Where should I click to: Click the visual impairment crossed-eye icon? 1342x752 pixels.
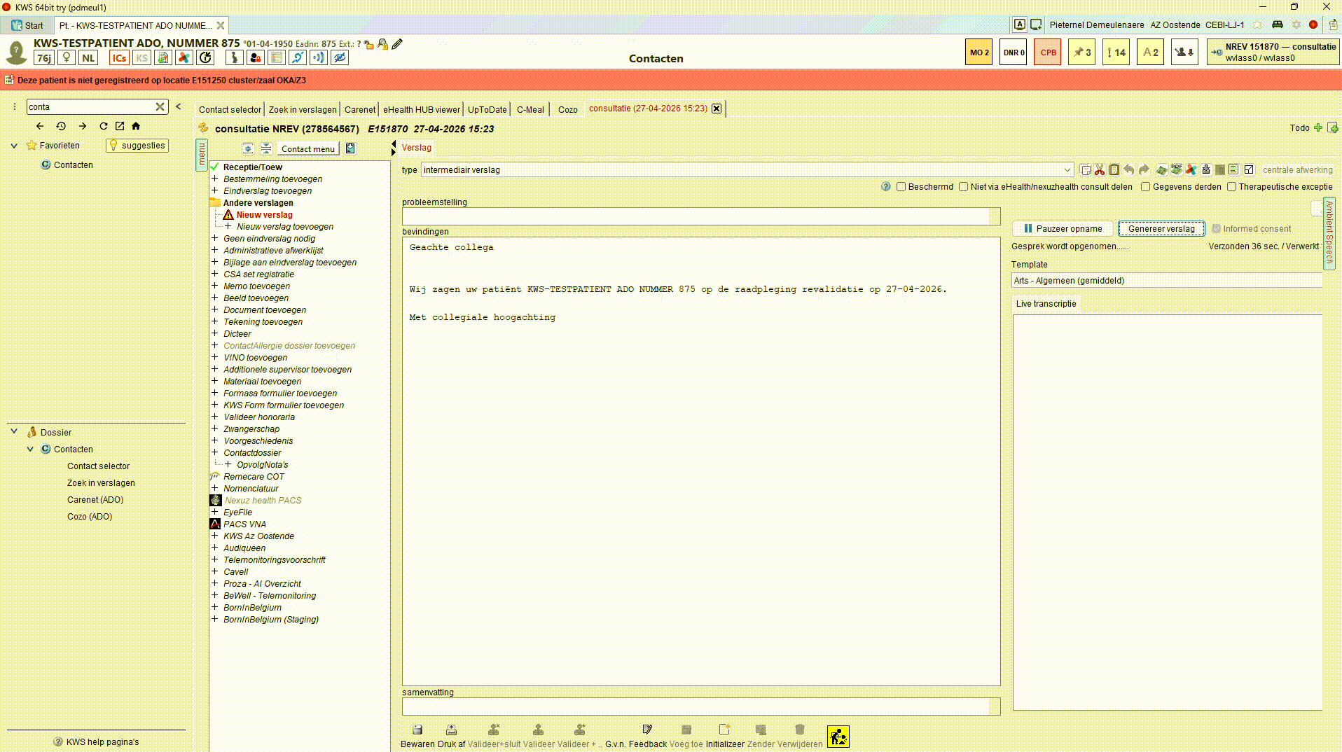(x=340, y=58)
